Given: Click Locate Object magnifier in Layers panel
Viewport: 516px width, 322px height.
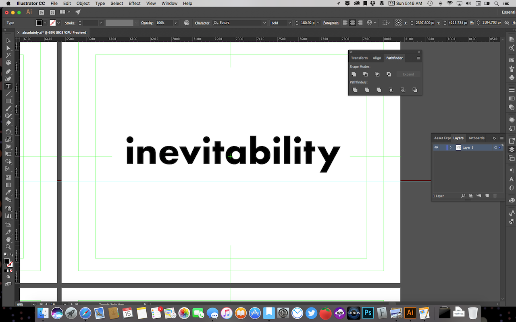Looking at the screenshot, I should coord(463,196).
